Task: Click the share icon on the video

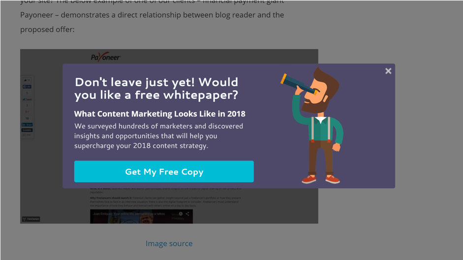Action: click(187, 214)
